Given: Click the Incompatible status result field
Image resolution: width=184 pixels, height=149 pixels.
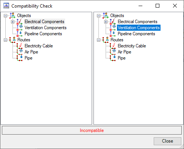Looking at the screenshot, I should (x=92, y=130).
